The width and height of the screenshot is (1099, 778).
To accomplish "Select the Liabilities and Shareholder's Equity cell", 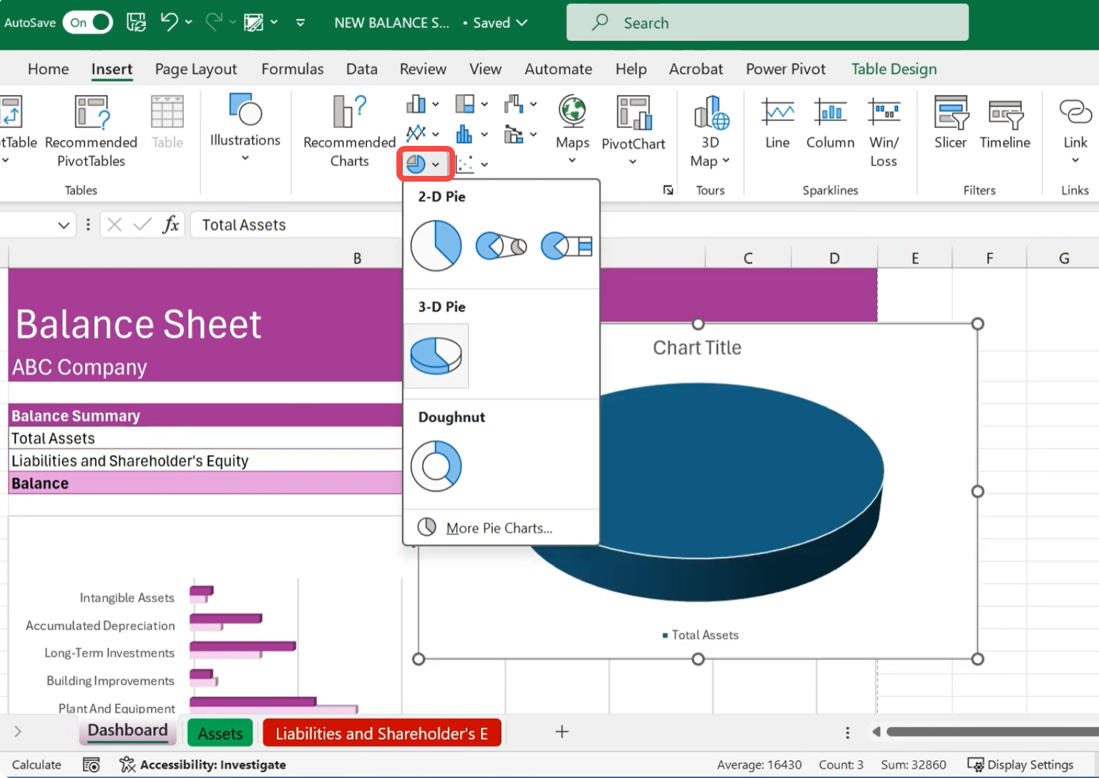I will [x=206, y=461].
